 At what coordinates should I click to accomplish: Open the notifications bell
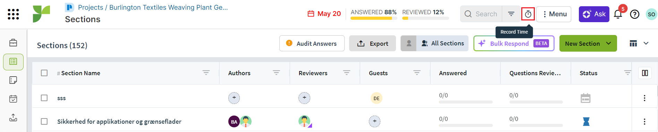pos(618,14)
